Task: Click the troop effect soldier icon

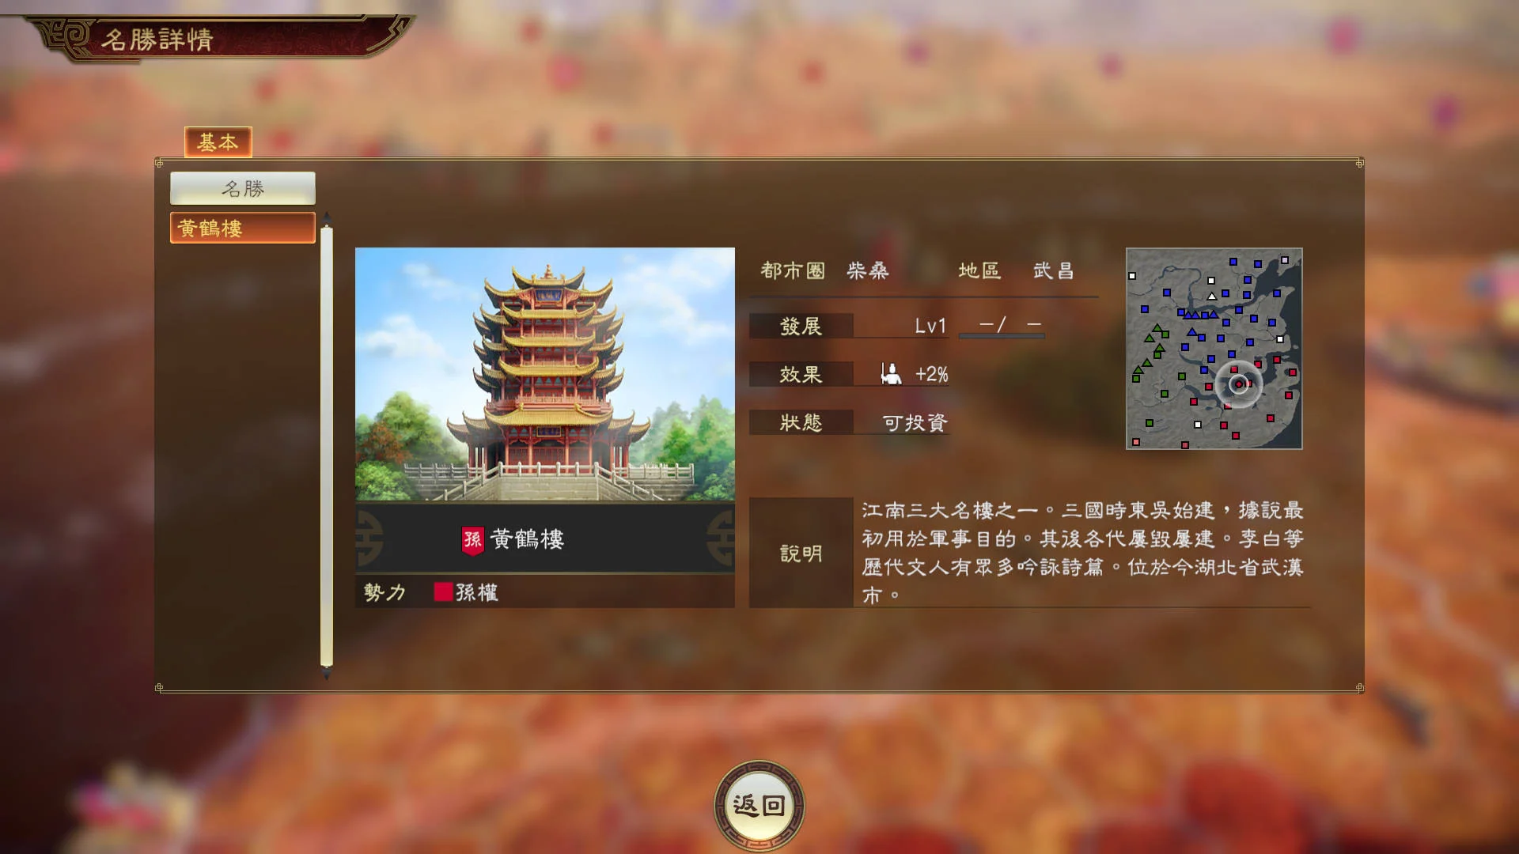Action: point(891,374)
